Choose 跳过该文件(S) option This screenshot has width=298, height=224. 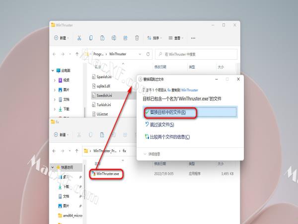[x=159, y=124]
